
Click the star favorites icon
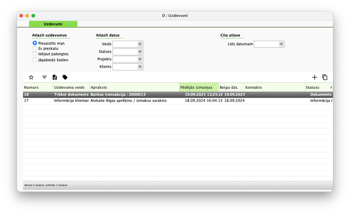tap(31, 77)
